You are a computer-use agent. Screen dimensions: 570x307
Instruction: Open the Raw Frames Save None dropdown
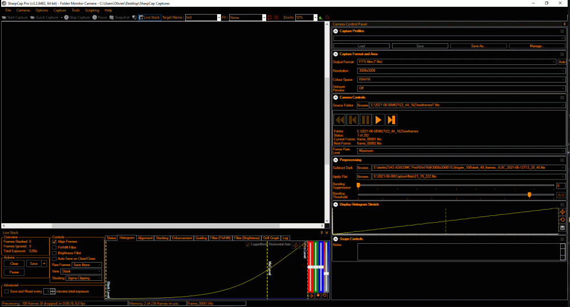pyautogui.click(x=87, y=265)
